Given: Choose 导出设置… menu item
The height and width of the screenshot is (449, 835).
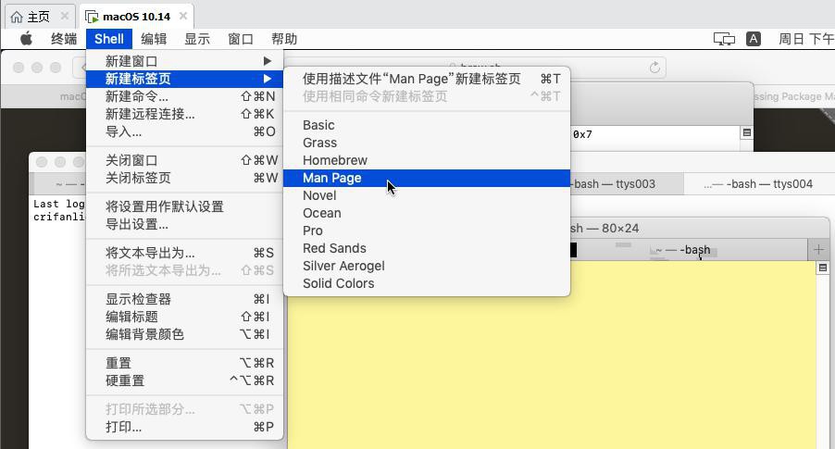Looking at the screenshot, I should coord(185,224).
